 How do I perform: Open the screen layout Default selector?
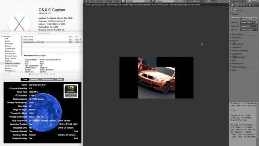click(x=135, y=1)
